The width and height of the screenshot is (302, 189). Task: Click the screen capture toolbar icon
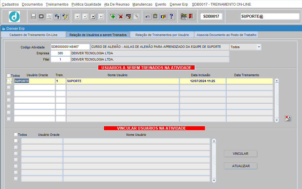tap(41, 17)
